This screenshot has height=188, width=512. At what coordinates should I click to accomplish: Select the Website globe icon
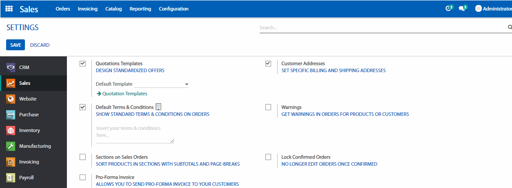pyautogui.click(x=11, y=99)
